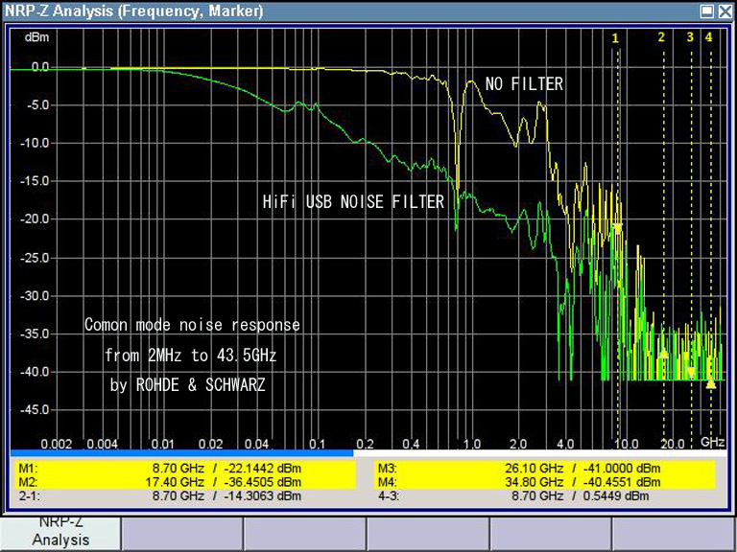The width and height of the screenshot is (737, 552).
Task: Click the 'by ROHDE & SCHWARZ' annotation text
Action: coord(188,385)
